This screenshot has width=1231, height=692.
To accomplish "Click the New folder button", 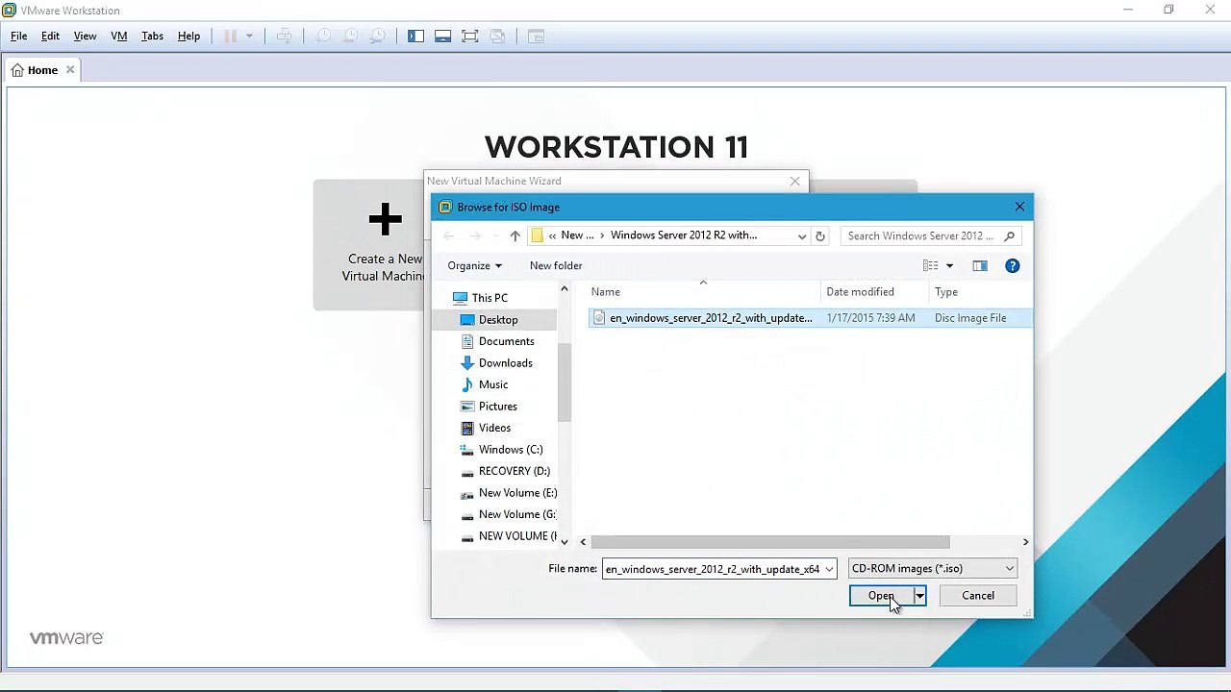I will pyautogui.click(x=556, y=266).
